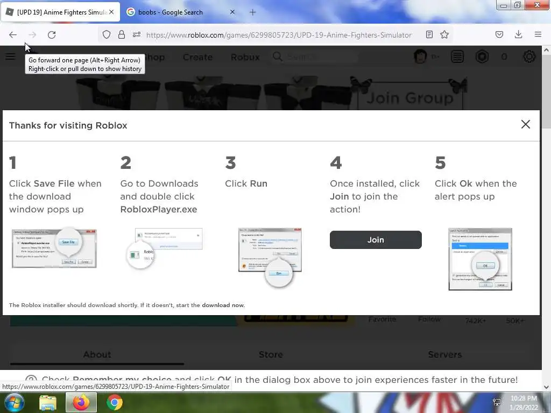Viewport: 551px width, 413px height.
Task: Go back one page in Firefox
Action: point(13,35)
